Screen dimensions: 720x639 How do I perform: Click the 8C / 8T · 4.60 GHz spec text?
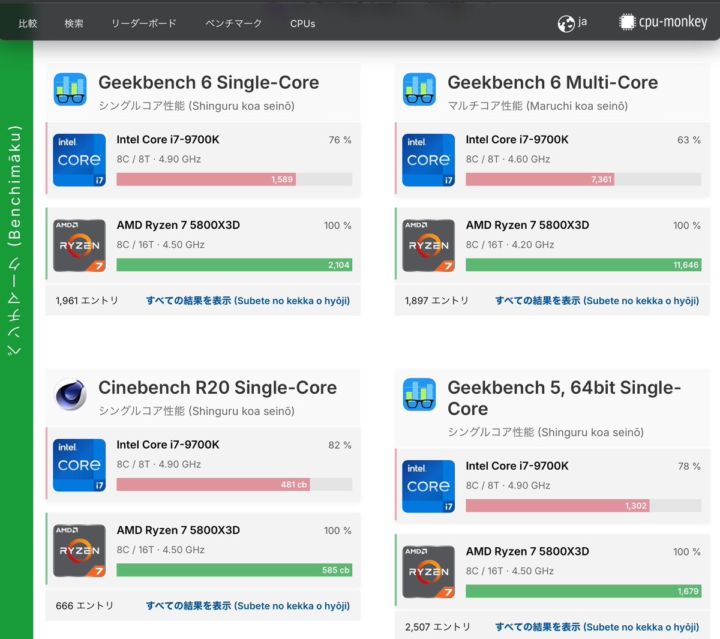508,159
